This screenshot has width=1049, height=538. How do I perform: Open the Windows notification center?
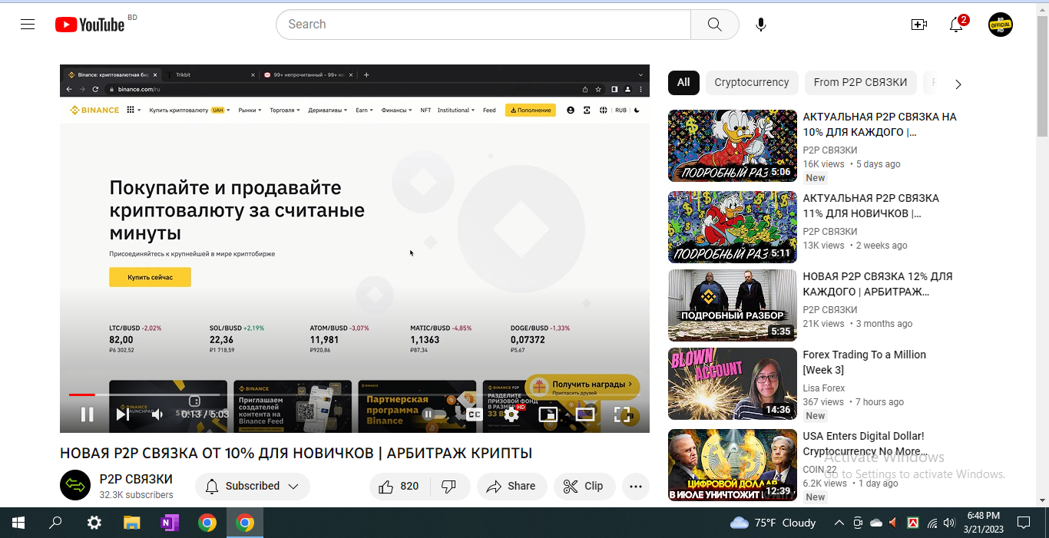pyautogui.click(x=1024, y=523)
